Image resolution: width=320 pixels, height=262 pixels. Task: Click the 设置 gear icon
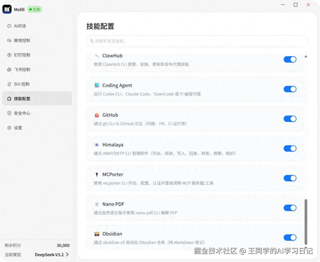point(9,128)
